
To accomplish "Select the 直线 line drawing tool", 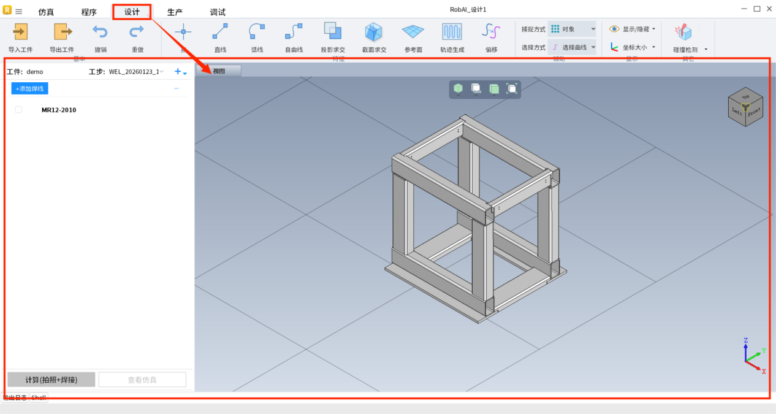I will click(x=220, y=32).
